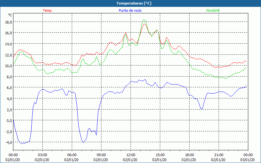261x163 pixels.
Task: Click the 14,0 y-axis value
Action: coord(8,44)
